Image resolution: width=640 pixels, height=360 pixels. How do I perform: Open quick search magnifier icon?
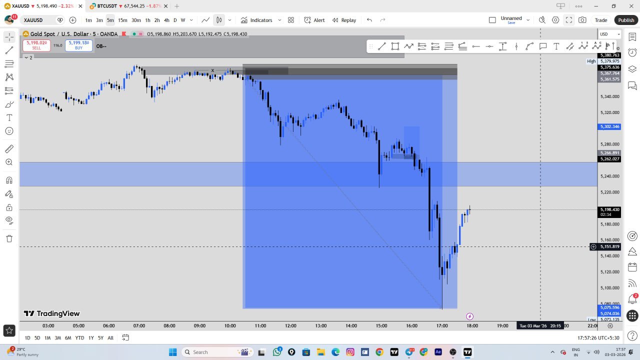pyautogui.click(x=542, y=20)
